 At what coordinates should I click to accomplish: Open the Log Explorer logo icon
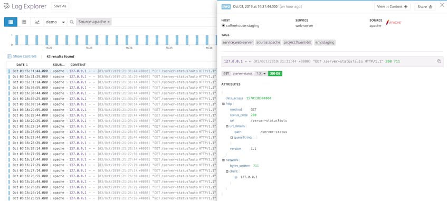coord(6,6)
